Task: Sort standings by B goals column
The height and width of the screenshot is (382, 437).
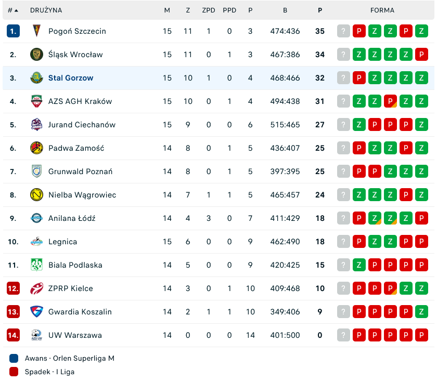Action: click(285, 10)
